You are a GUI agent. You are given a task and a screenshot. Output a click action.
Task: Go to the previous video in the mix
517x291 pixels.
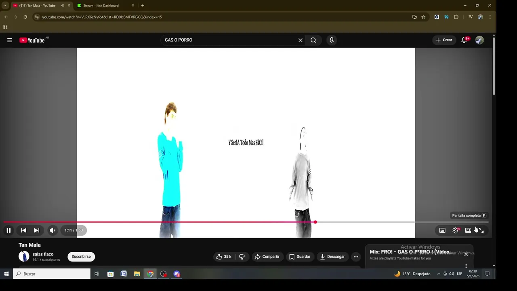(23, 230)
